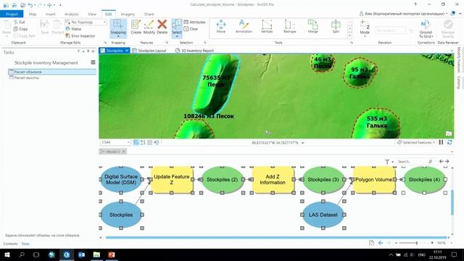The height and width of the screenshot is (261, 464).
Task: Open the Attributes pane
Action: [x=194, y=22]
